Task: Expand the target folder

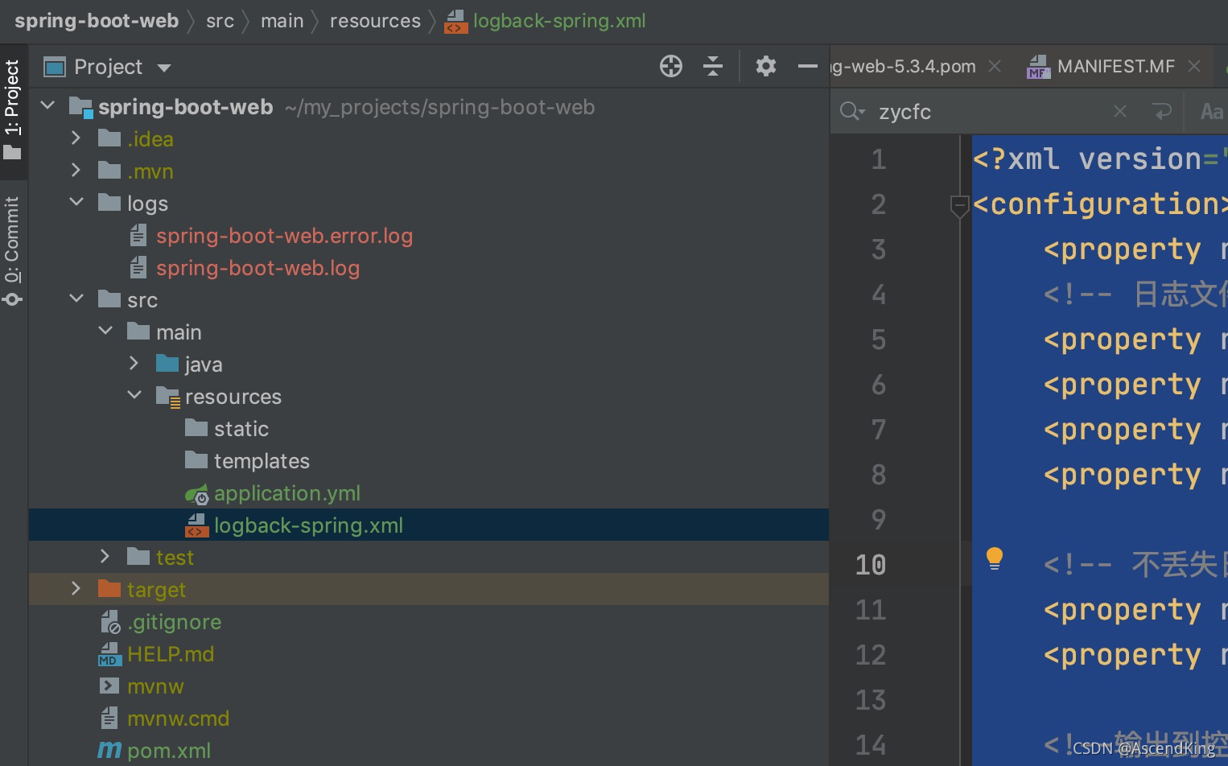Action: [x=76, y=588]
